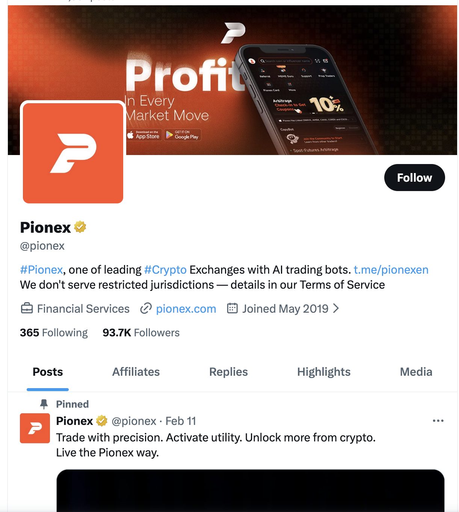Image resolution: width=459 pixels, height=512 pixels.
Task: Click 93.7K Followers count
Action: coord(142,333)
